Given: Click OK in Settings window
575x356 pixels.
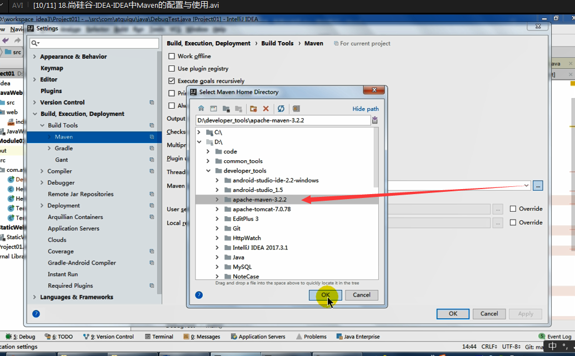Looking at the screenshot, I should 453,314.
